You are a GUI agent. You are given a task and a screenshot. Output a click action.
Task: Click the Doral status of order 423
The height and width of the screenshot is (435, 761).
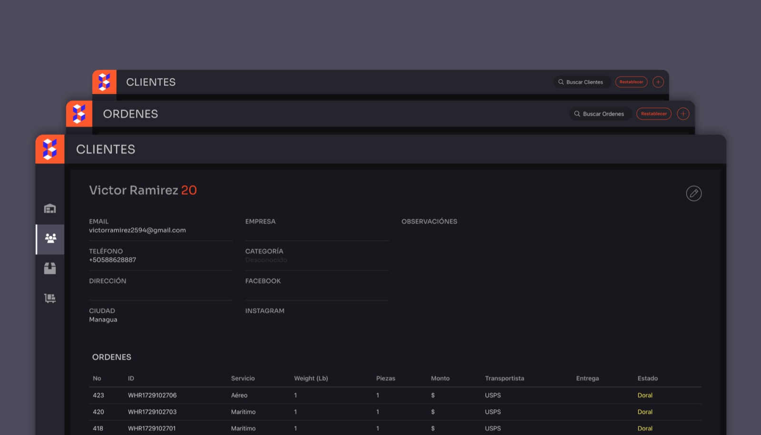coord(644,396)
